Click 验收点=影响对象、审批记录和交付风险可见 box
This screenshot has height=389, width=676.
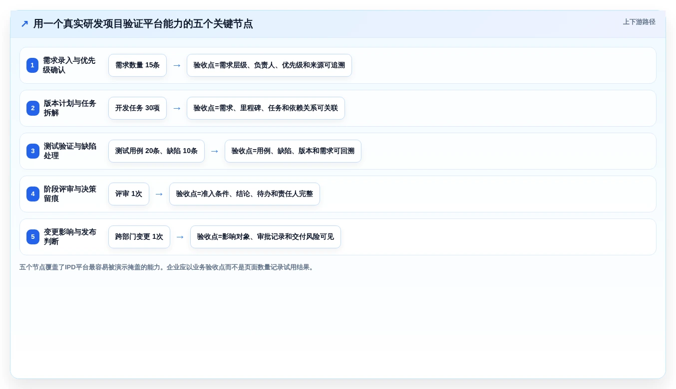click(266, 237)
